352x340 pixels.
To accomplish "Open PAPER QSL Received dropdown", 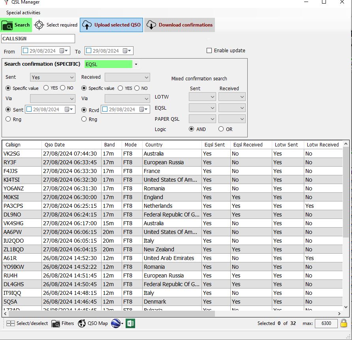I will coord(232,119).
